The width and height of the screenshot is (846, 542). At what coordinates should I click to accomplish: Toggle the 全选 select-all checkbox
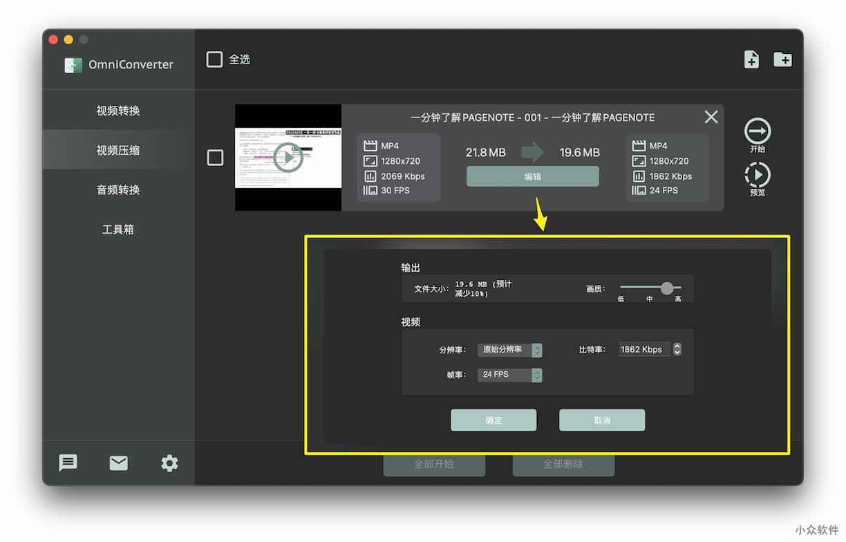click(x=215, y=59)
